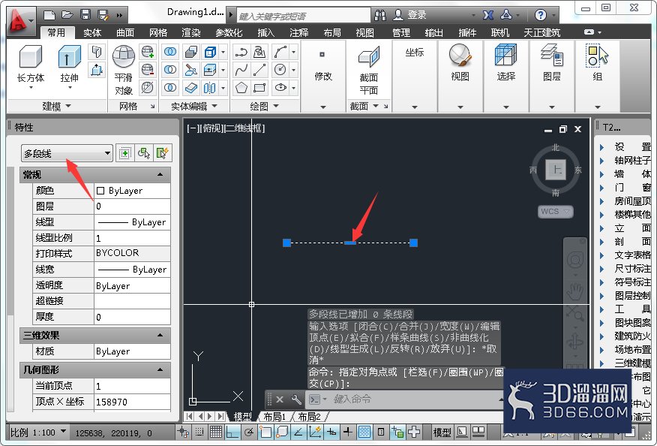Collapse the 常规 section in Properties
Viewport: 657px width, 446px height.
coord(160,174)
